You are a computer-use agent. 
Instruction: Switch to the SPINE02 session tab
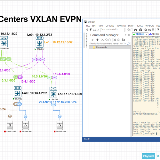coord(154,34)
